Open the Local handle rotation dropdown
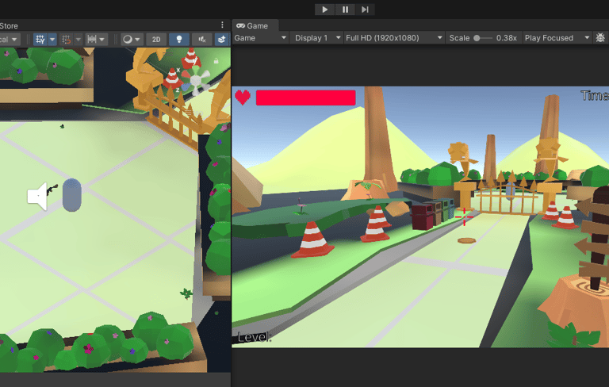Image resolution: width=609 pixels, height=387 pixels. pos(10,39)
